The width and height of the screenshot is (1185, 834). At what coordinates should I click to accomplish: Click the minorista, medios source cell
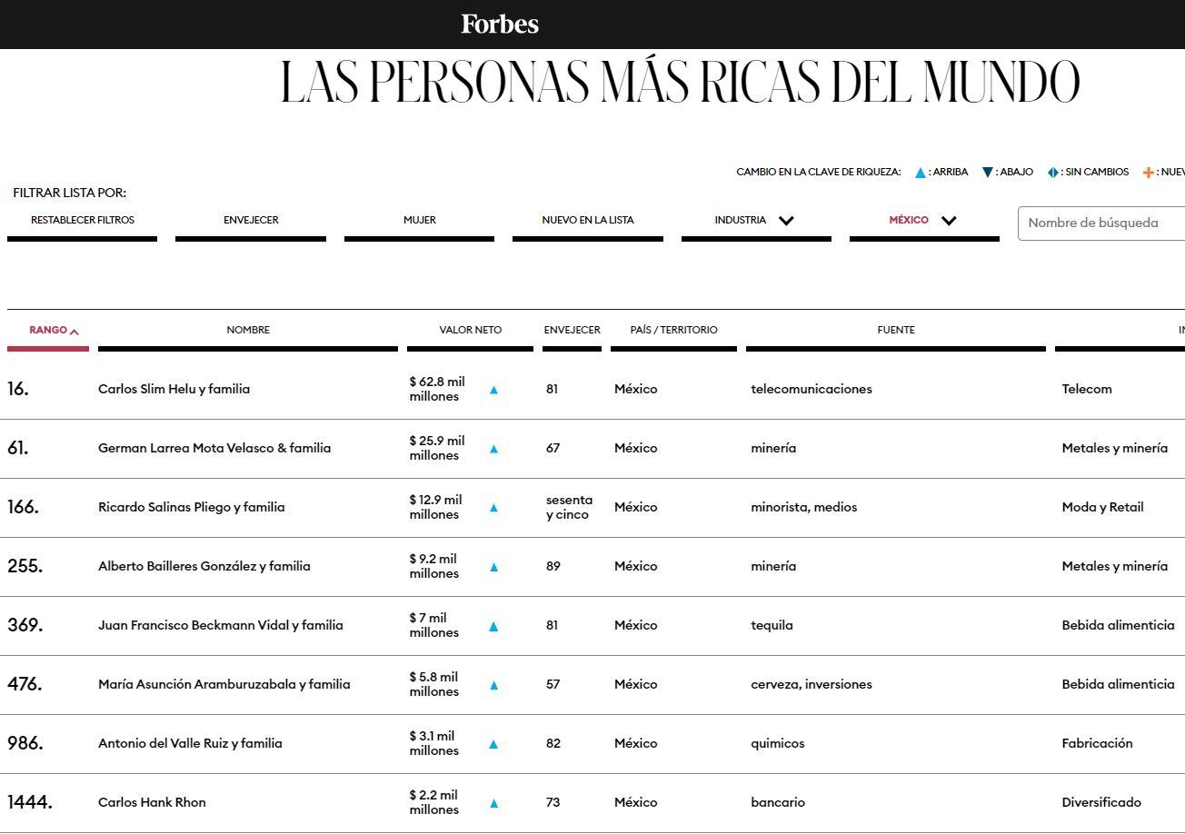point(804,507)
